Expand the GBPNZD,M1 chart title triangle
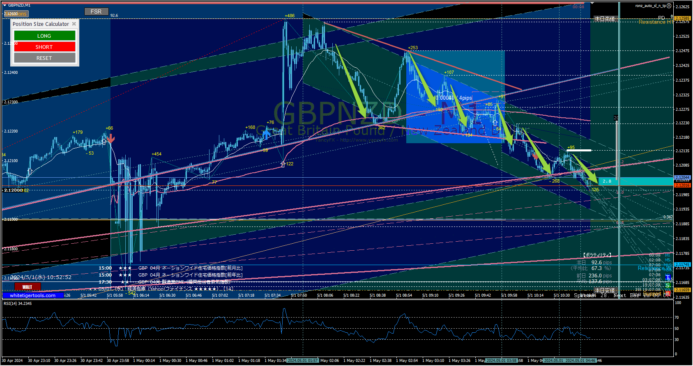693x366 pixels. point(5,5)
